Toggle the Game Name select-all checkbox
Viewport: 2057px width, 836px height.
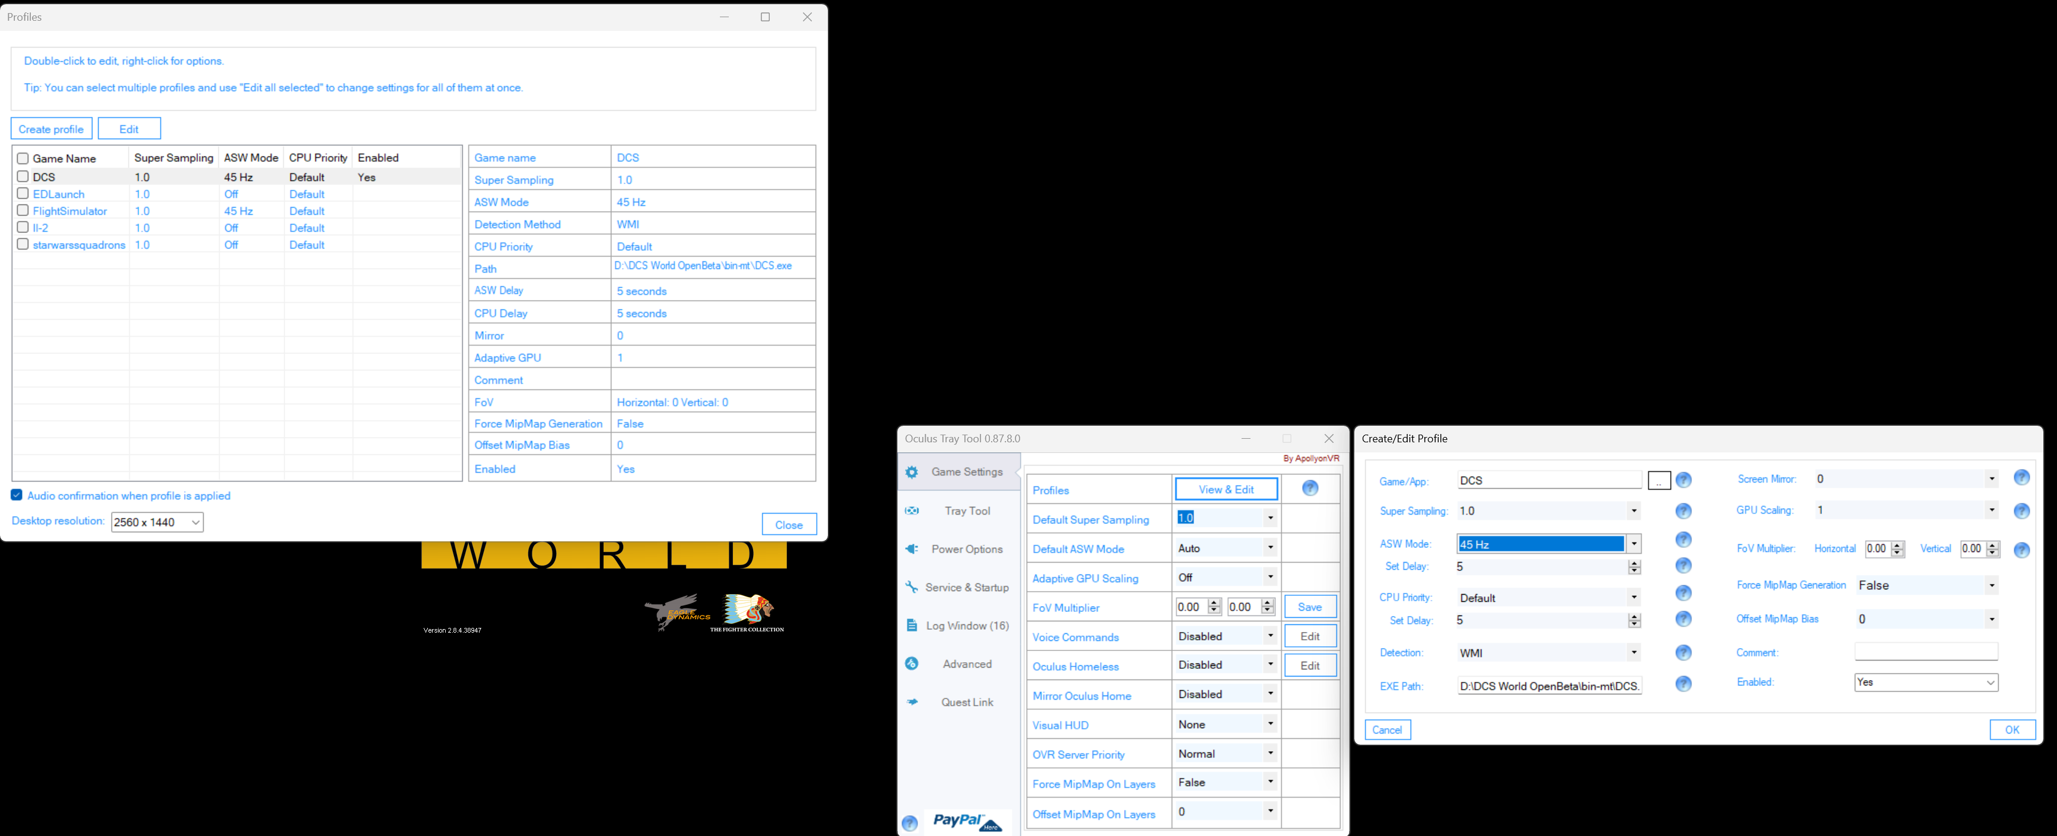pyautogui.click(x=23, y=158)
